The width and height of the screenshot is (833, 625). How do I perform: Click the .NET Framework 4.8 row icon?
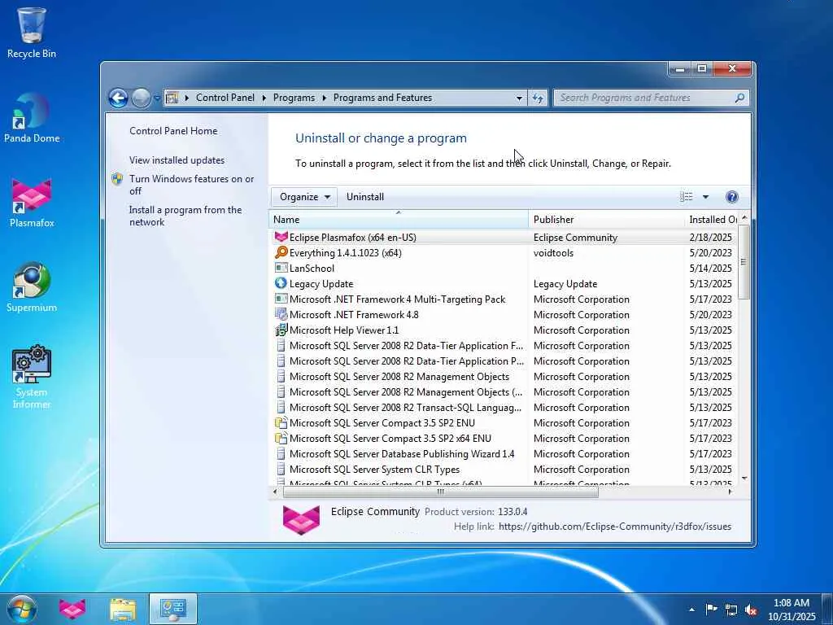tap(281, 314)
